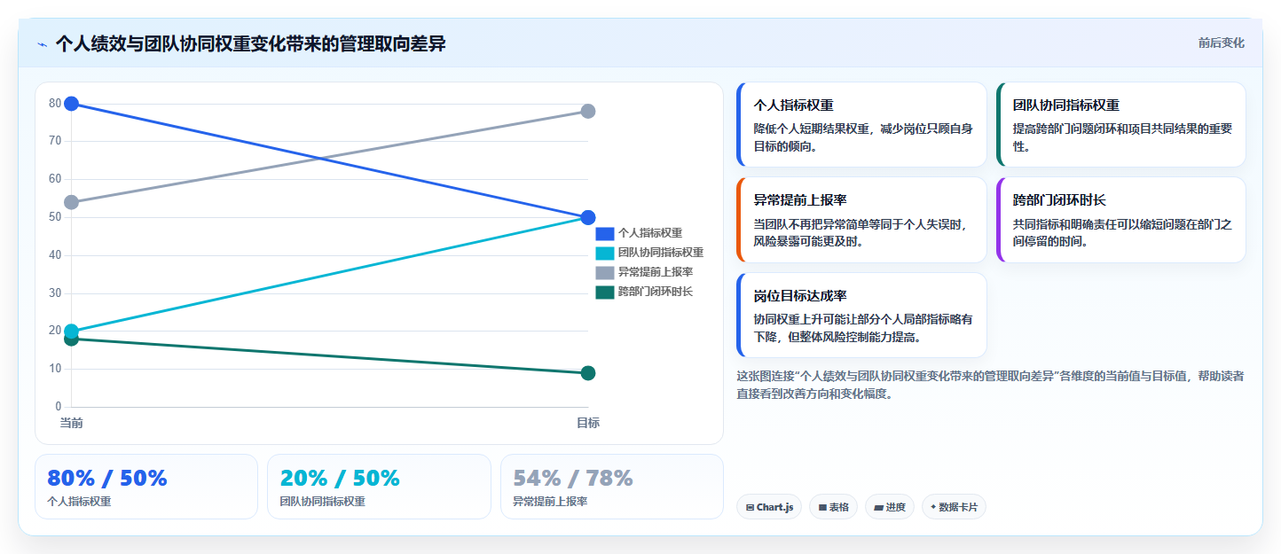This screenshot has width=1281, height=554.
Task: Select the gray data point at 当前 54
Action: click(x=72, y=202)
